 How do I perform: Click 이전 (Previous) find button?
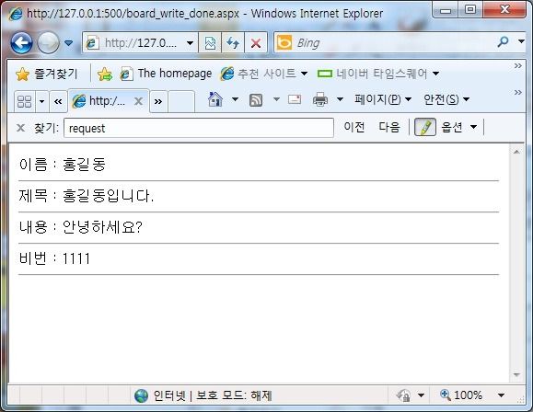[354, 127]
